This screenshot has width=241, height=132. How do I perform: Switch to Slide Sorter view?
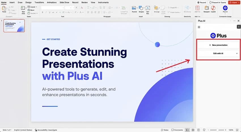(x=193, y=130)
